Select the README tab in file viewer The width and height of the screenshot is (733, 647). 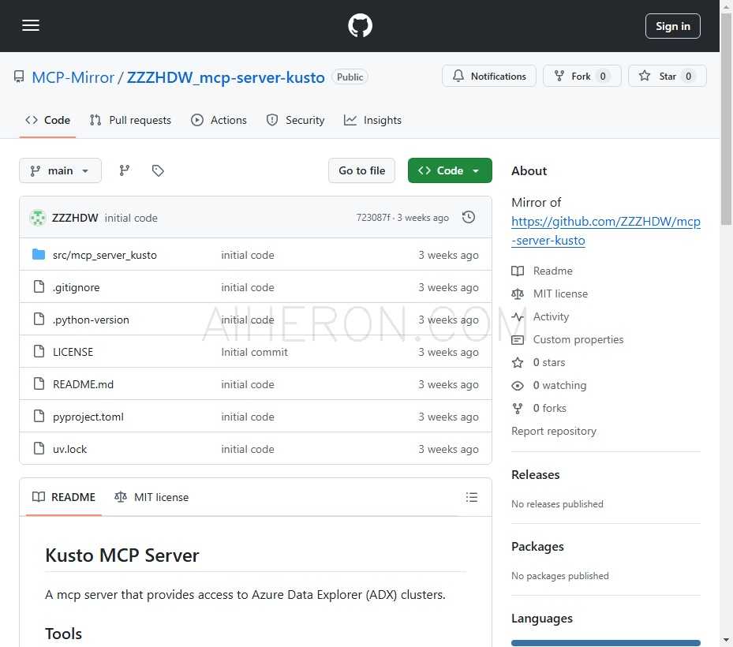point(64,497)
